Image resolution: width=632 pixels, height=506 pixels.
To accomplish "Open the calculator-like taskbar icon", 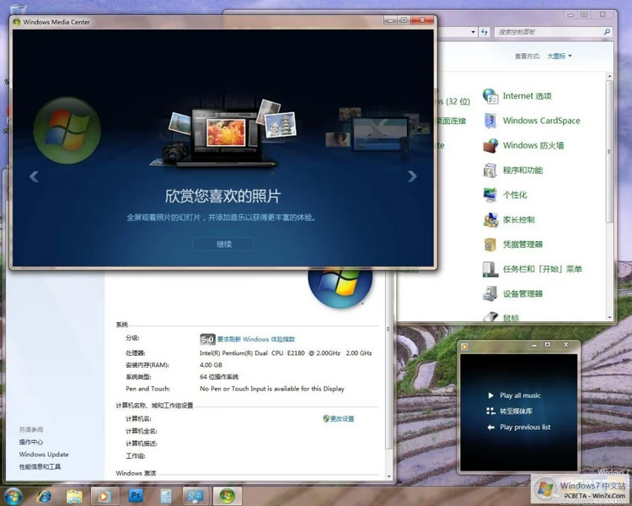I will click(166, 496).
